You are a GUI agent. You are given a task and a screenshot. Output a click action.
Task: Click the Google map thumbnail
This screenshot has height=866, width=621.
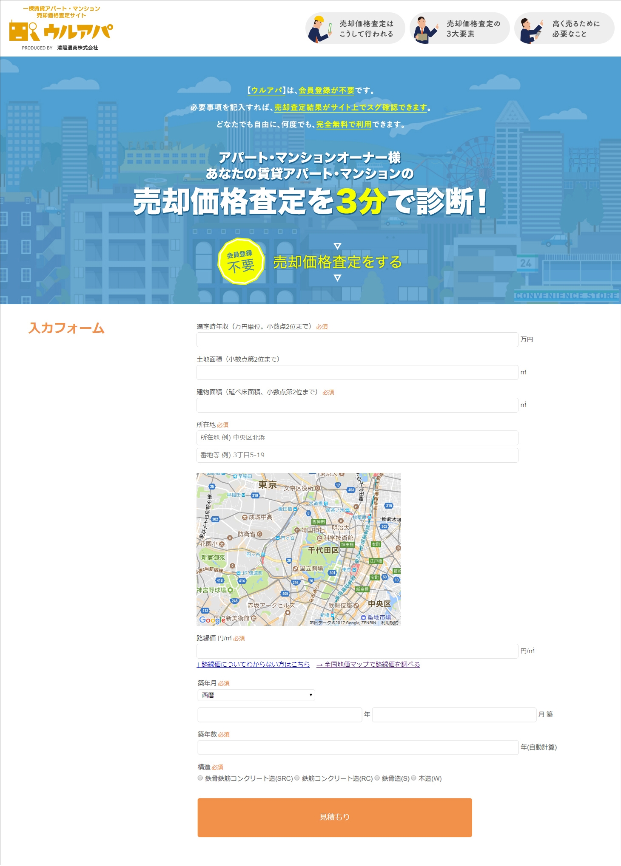299,549
